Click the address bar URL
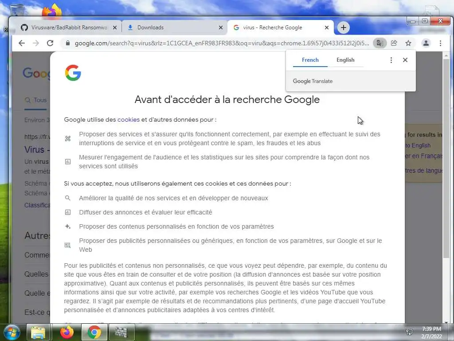 tap(222, 43)
